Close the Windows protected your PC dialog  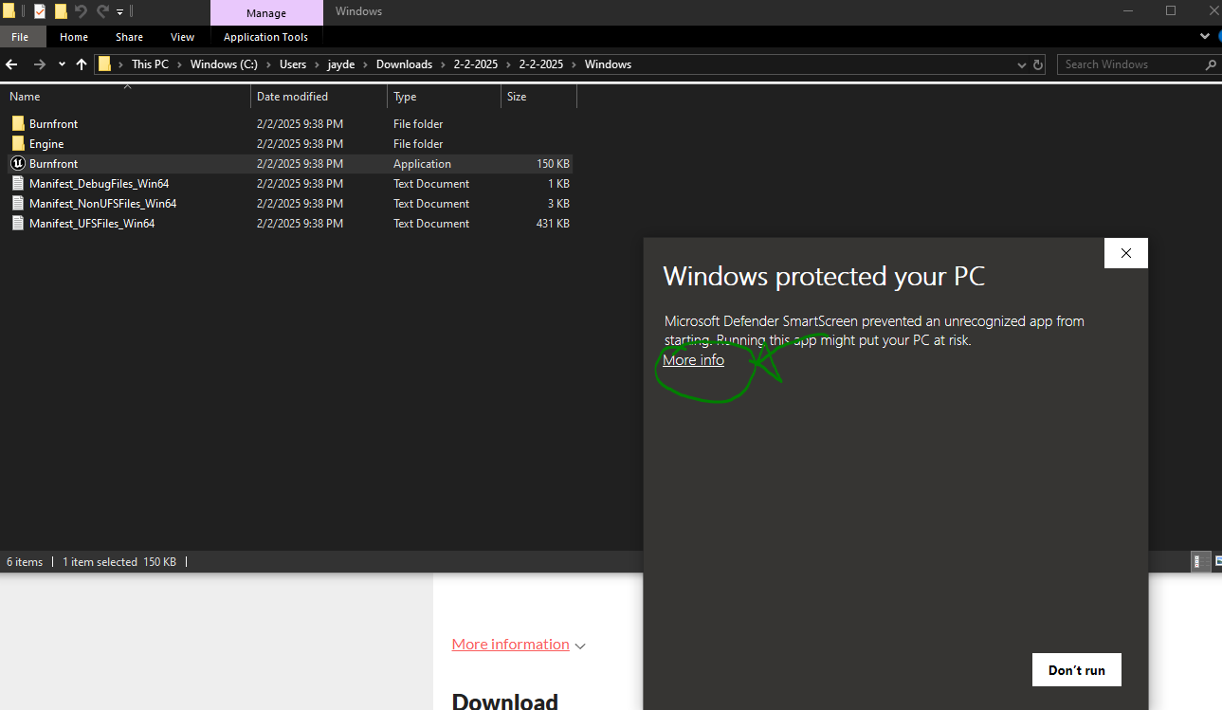pos(1126,253)
